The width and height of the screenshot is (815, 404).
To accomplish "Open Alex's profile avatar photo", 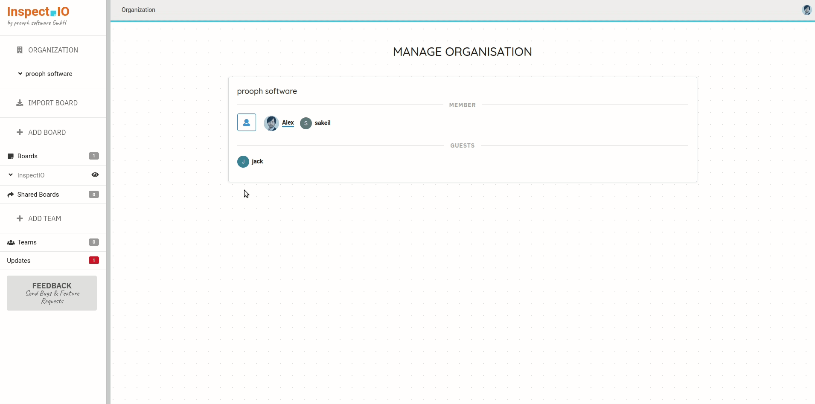I will [x=271, y=123].
